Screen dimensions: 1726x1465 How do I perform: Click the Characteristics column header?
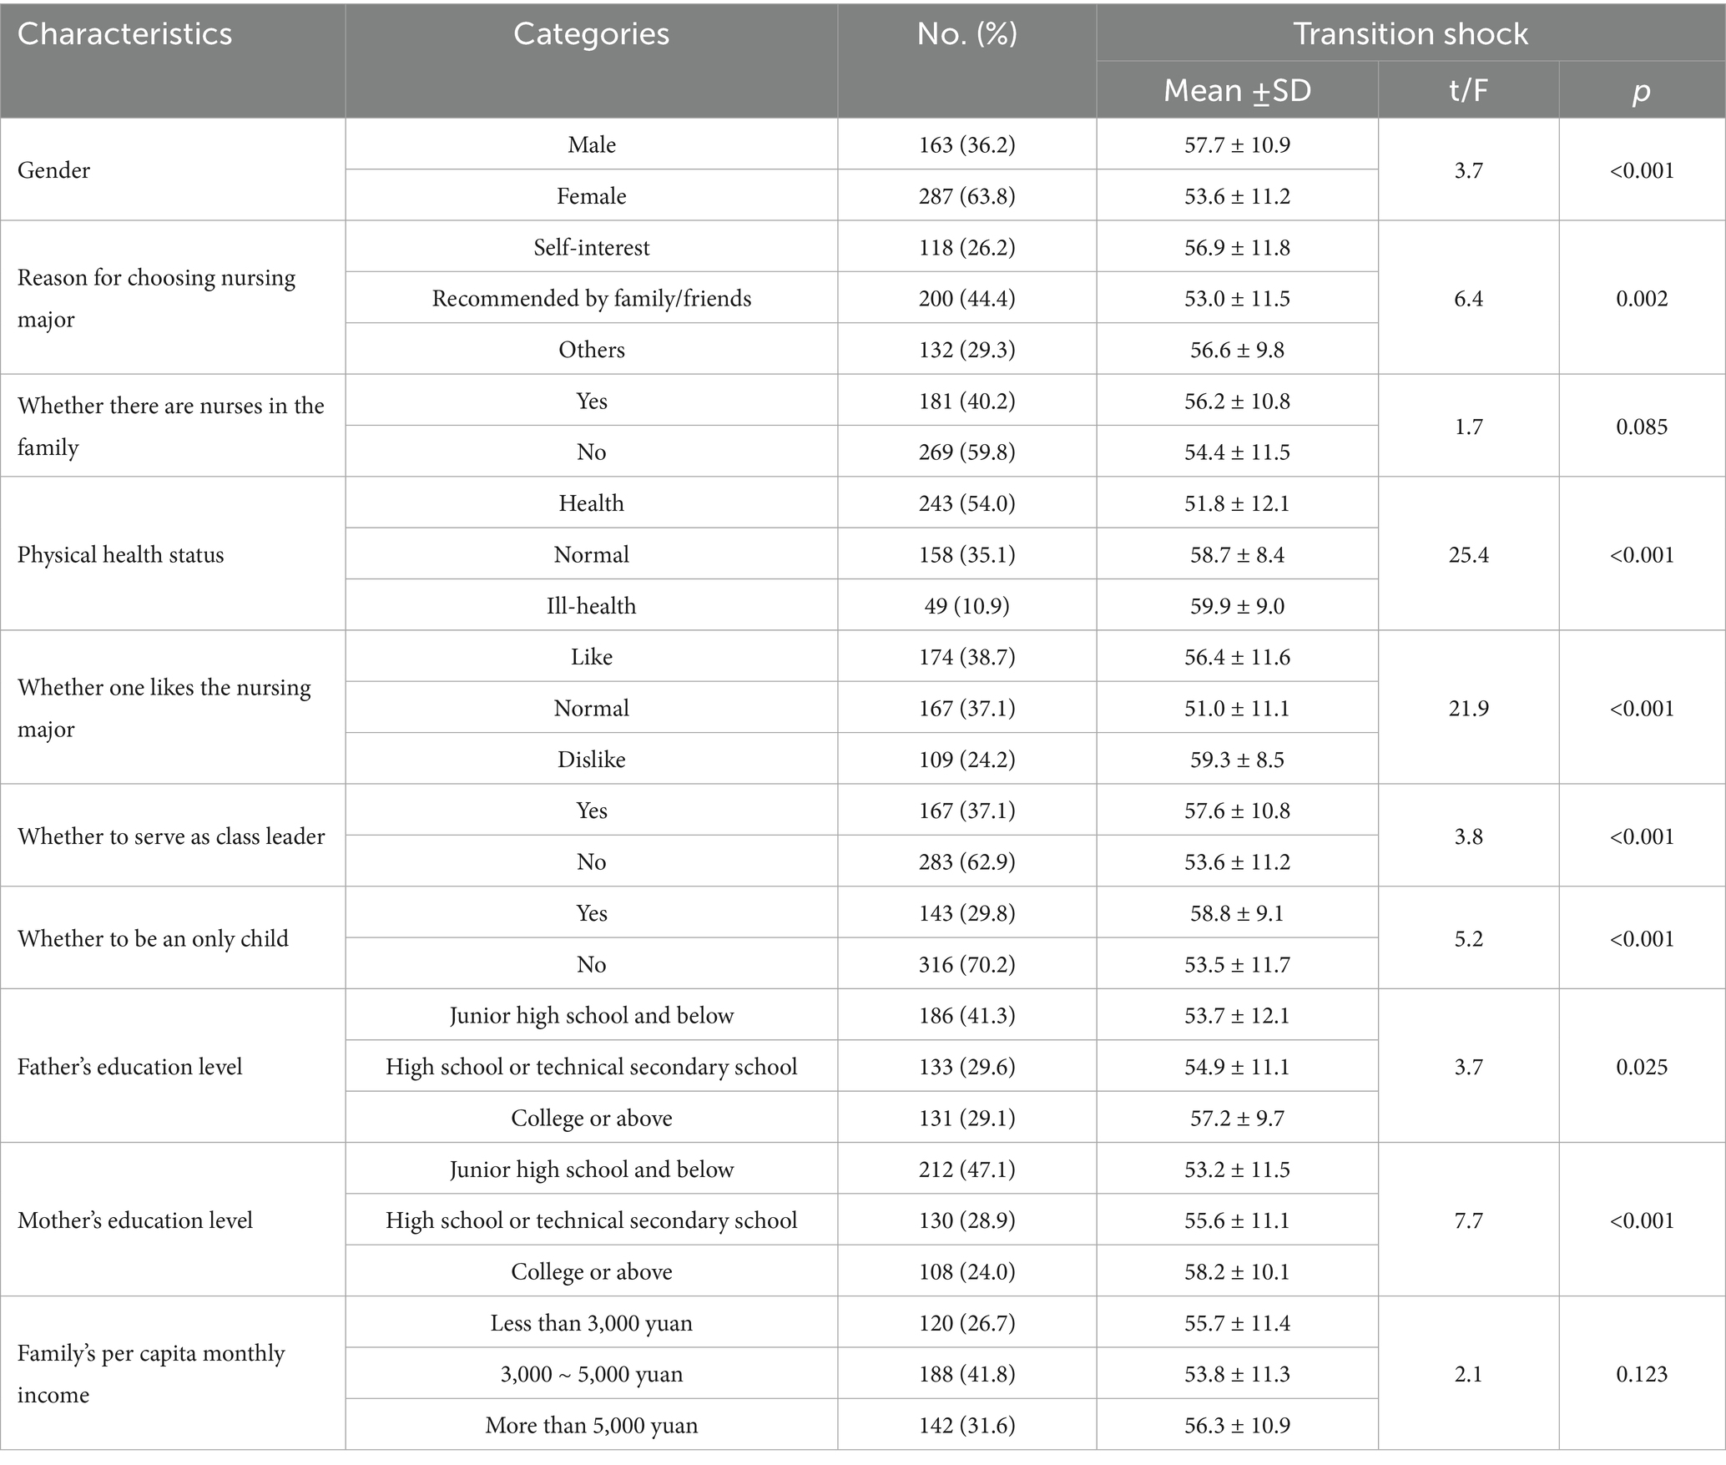pos(125,34)
